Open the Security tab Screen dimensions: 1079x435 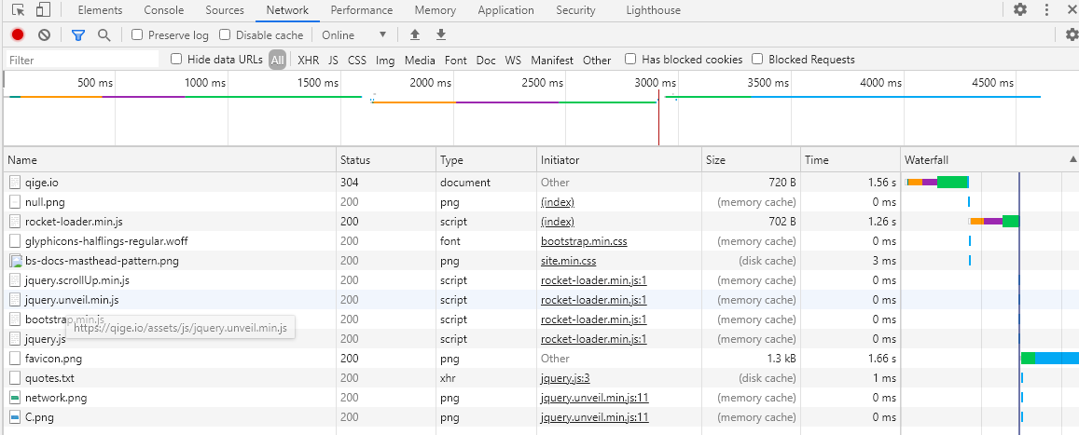pyautogui.click(x=575, y=10)
